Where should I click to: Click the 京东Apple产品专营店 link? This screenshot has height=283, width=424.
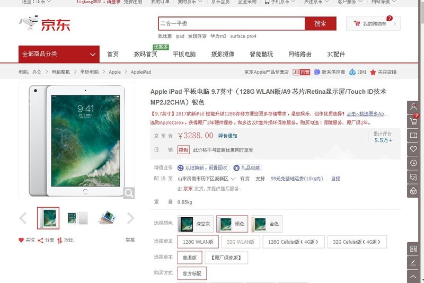coord(267,72)
